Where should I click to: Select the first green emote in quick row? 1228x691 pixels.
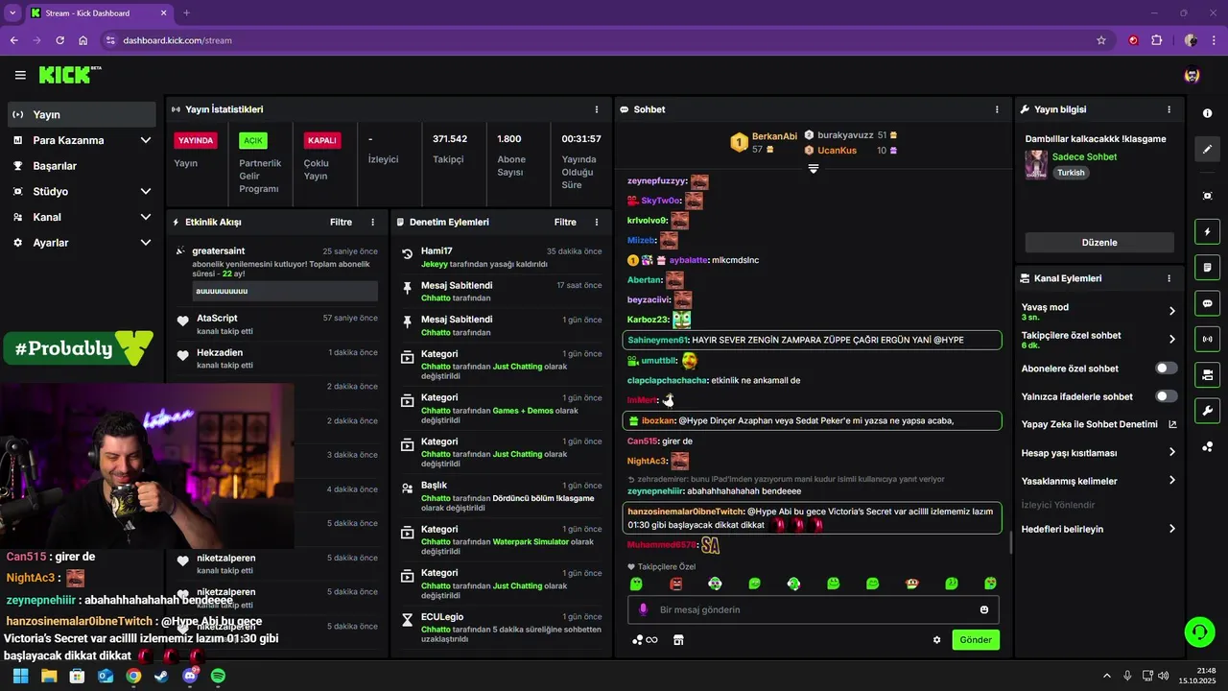pos(636,584)
